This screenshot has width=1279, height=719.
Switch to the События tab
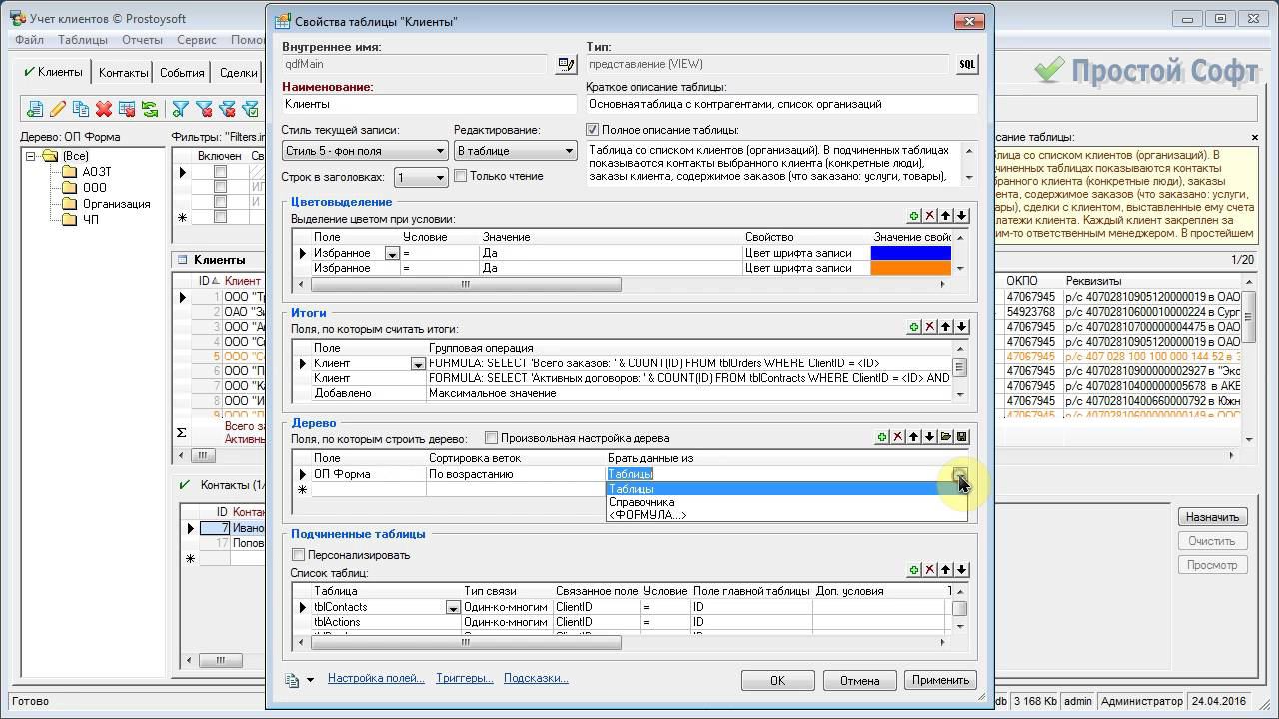point(182,72)
